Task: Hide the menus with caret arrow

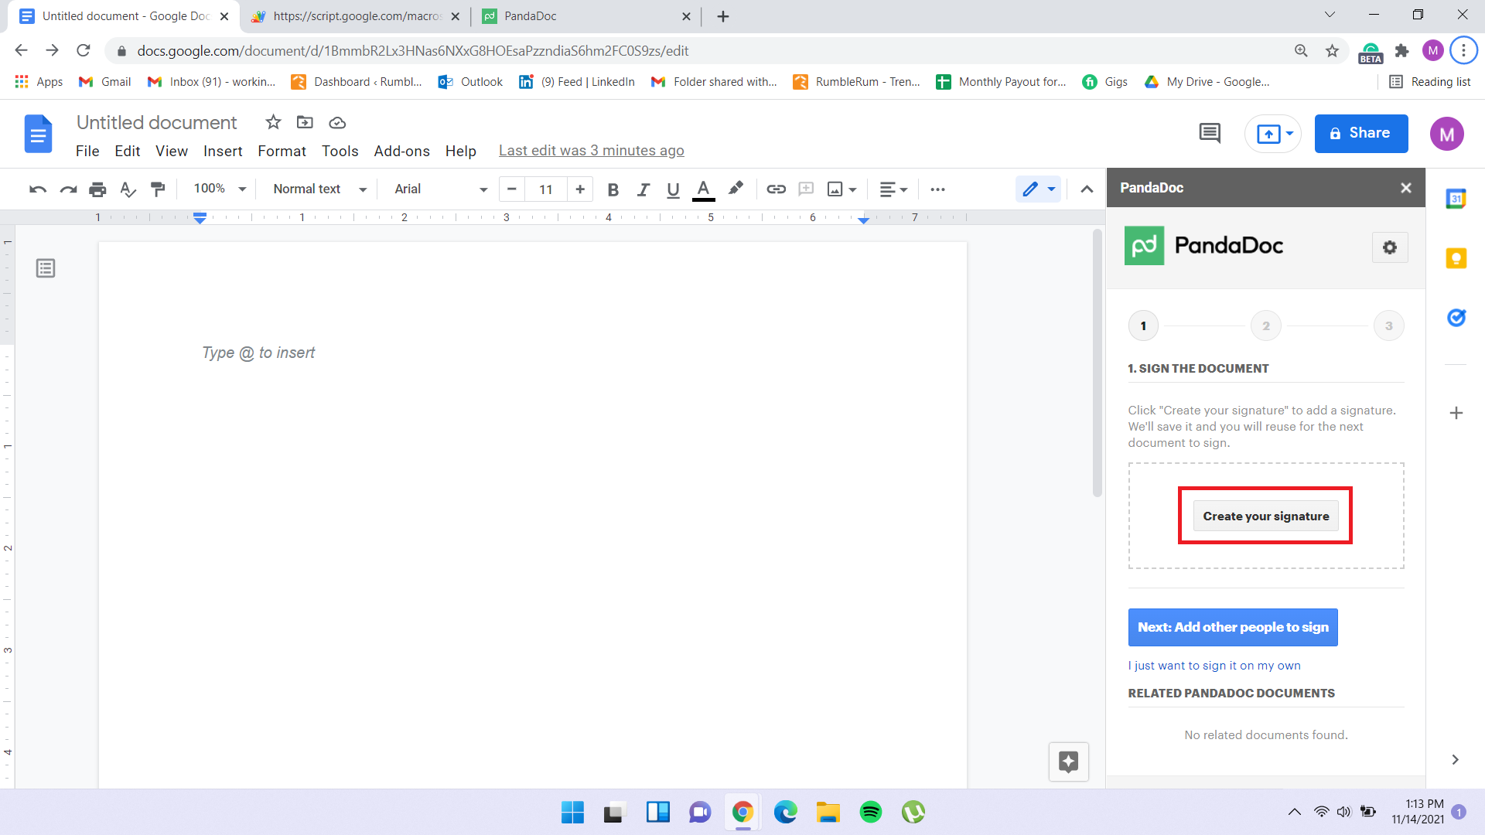Action: [1087, 189]
